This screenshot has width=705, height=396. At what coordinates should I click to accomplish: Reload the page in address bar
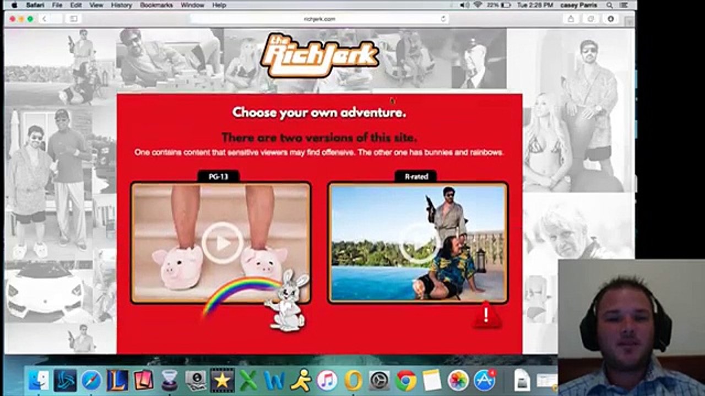click(443, 19)
